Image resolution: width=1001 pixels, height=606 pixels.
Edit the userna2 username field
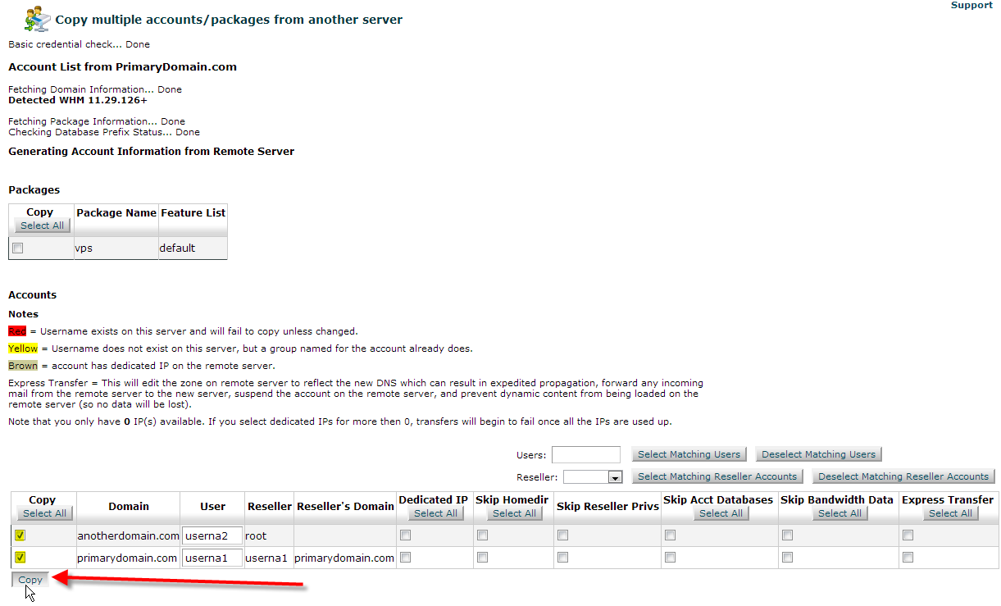pyautogui.click(x=212, y=535)
